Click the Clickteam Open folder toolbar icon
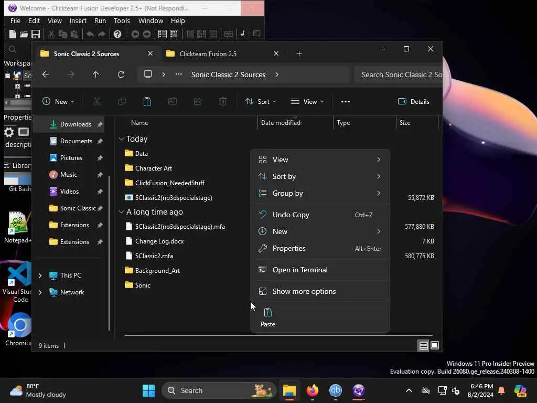537x403 pixels. tap(24, 34)
